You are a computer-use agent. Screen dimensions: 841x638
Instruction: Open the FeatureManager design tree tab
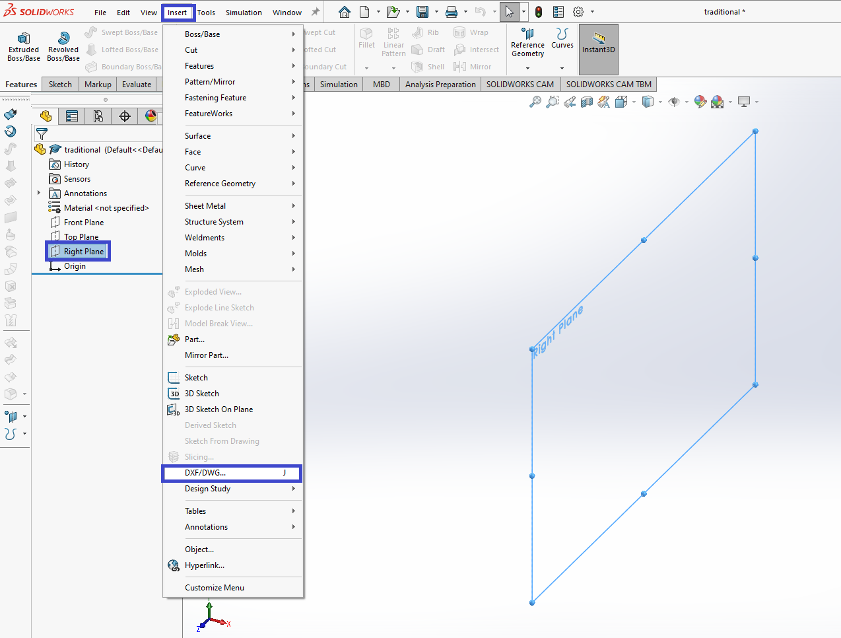tap(46, 116)
